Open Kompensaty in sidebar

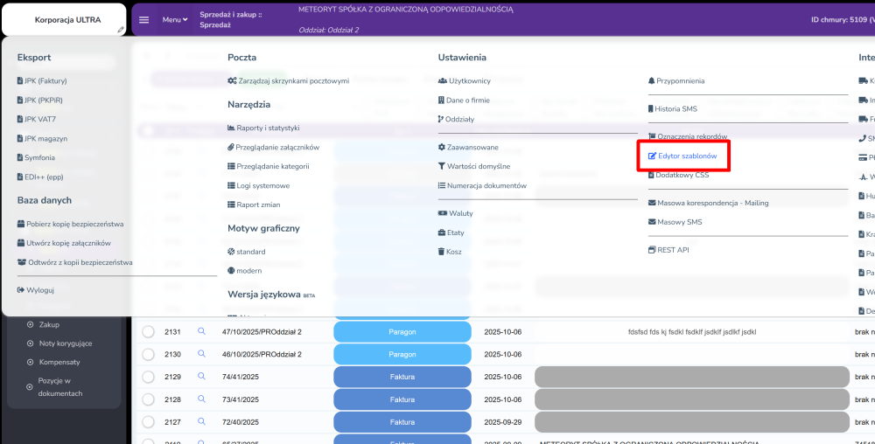pos(59,362)
